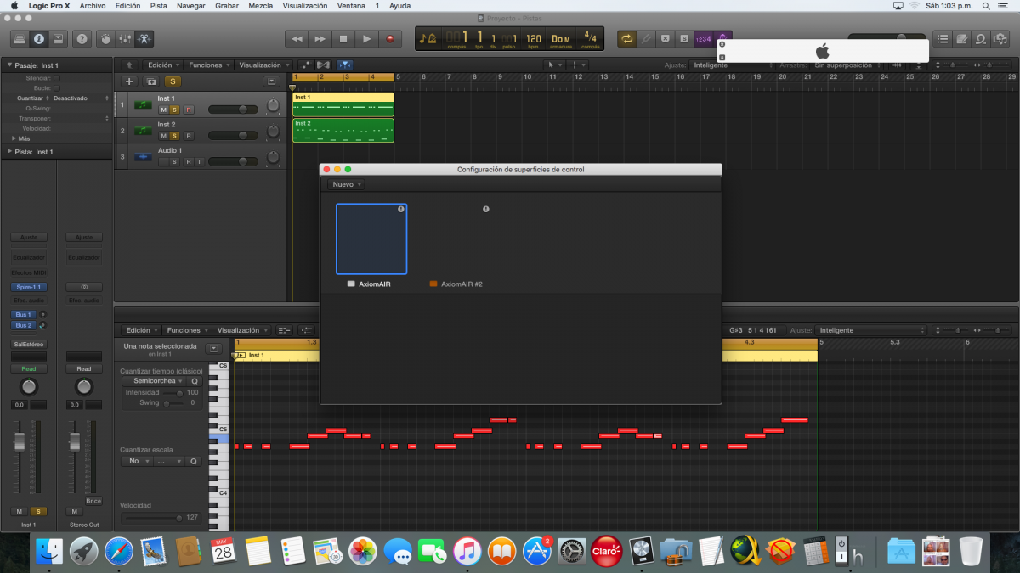The width and height of the screenshot is (1020, 573).
Task: Adjust the Inst 1 track volume slider
Action: 233,110
